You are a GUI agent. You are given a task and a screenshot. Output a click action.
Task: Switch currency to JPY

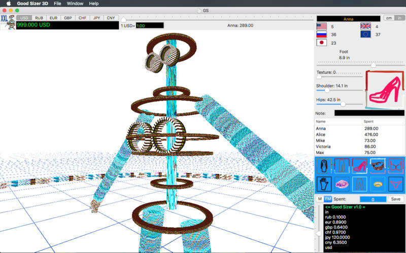(96, 18)
